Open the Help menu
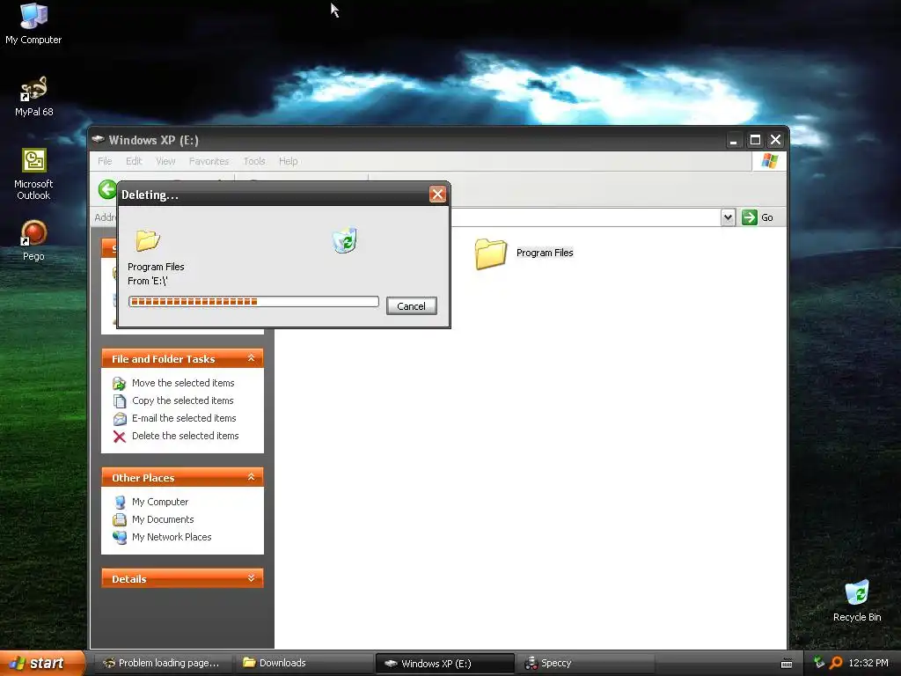This screenshot has width=901, height=676. 289,161
